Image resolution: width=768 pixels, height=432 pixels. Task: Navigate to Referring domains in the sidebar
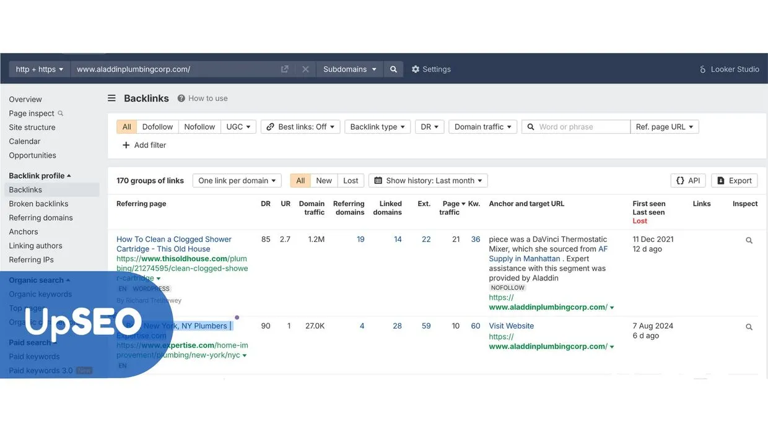point(40,217)
